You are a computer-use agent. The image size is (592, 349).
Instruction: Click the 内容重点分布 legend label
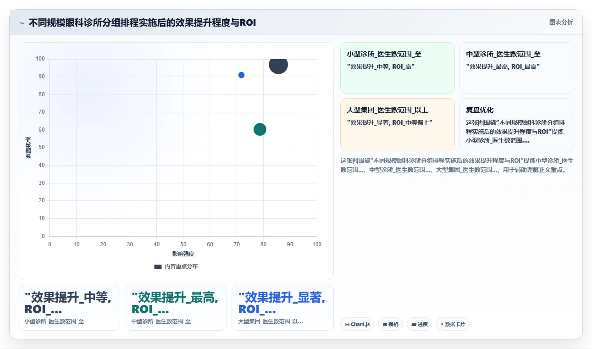coord(181,266)
